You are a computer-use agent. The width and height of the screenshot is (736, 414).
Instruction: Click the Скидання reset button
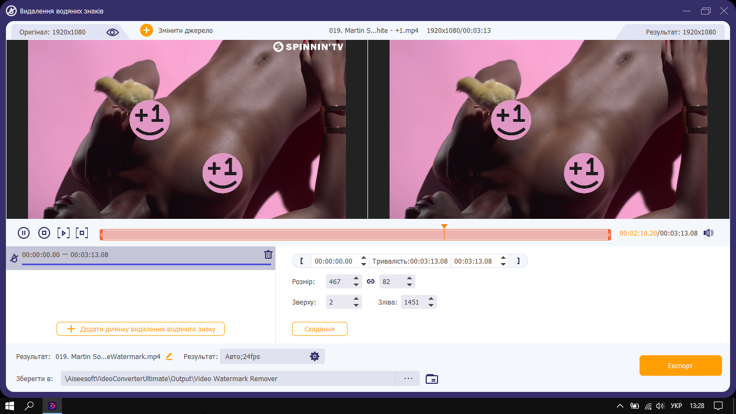pyautogui.click(x=320, y=329)
